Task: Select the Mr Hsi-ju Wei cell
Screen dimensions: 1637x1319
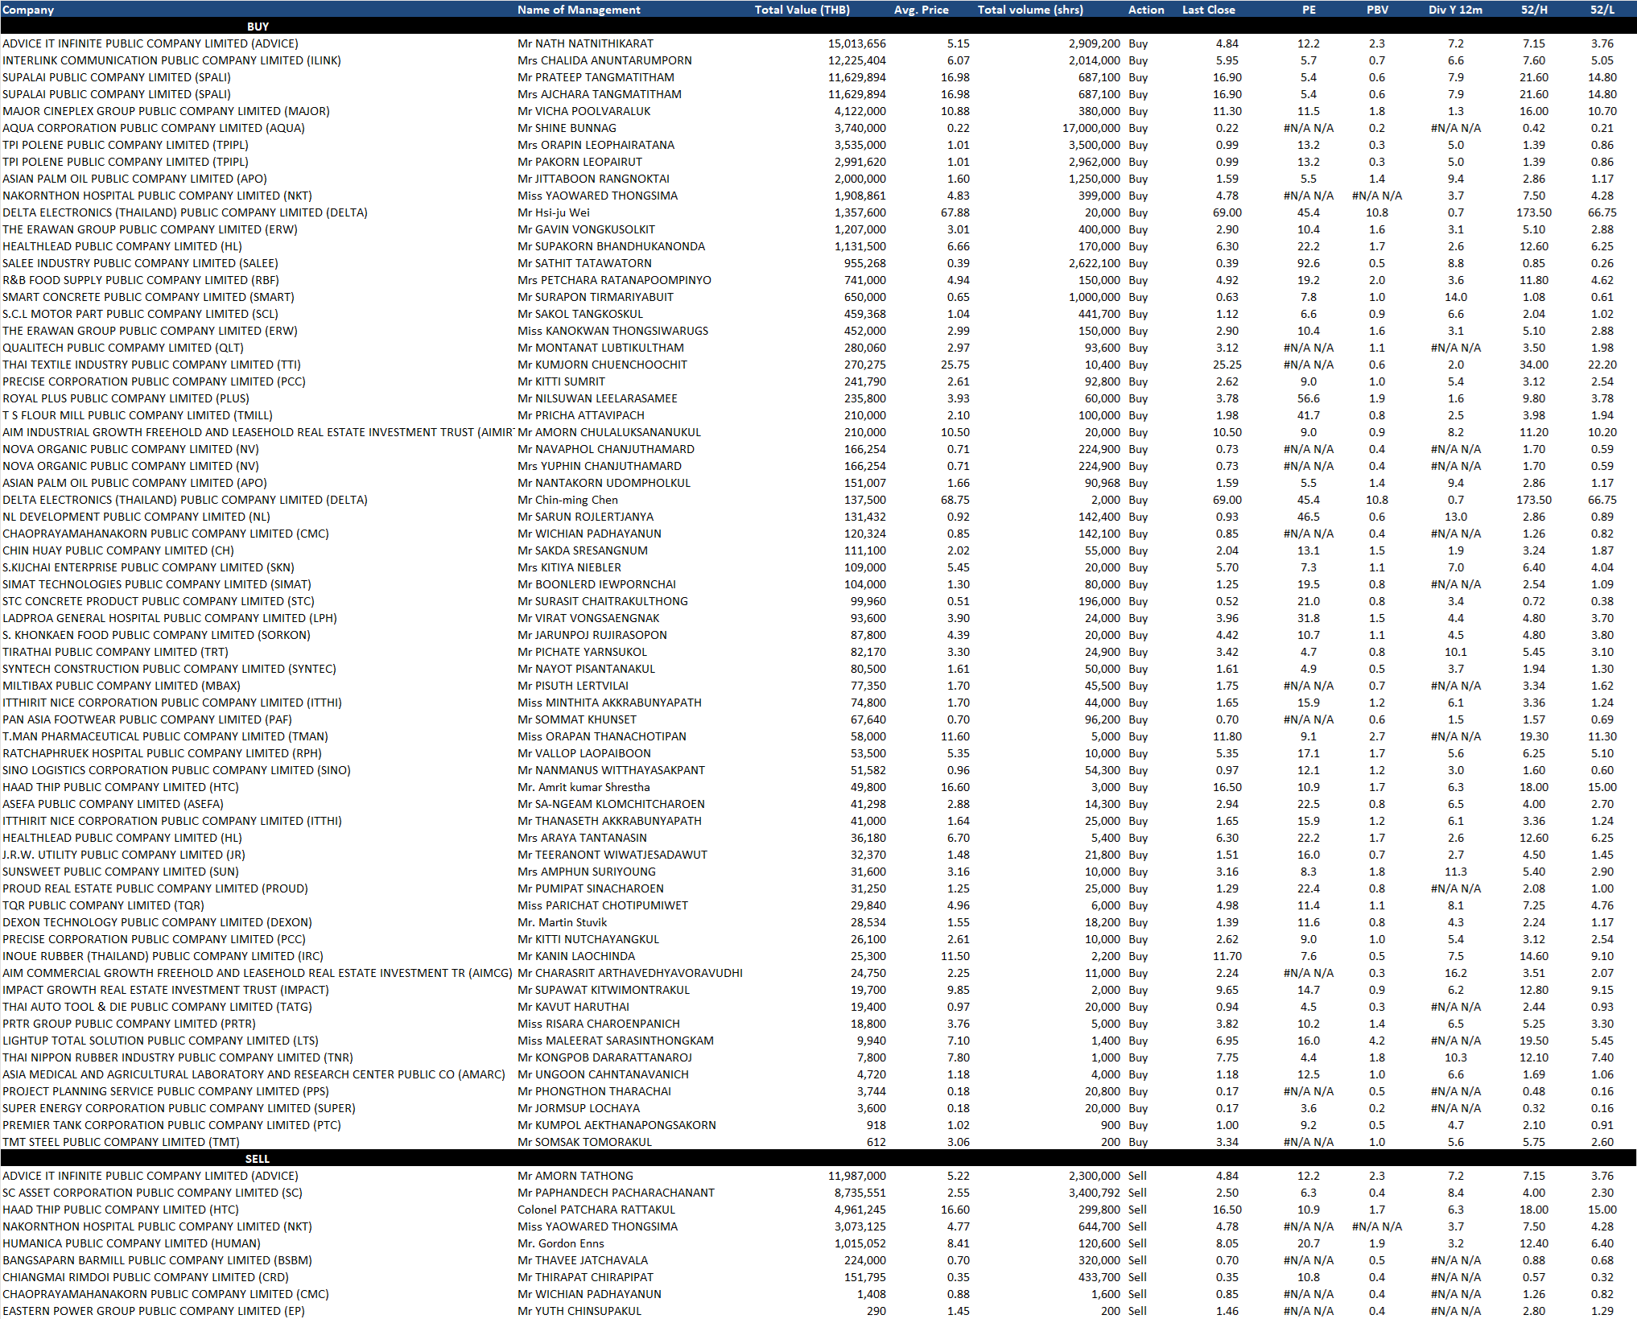Action: point(554,212)
